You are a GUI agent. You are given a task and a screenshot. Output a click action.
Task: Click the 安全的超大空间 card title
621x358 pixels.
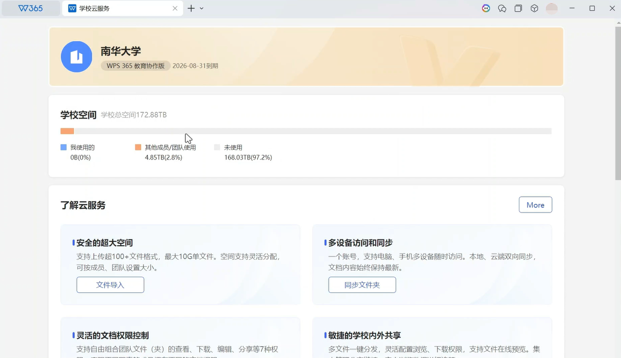point(105,243)
